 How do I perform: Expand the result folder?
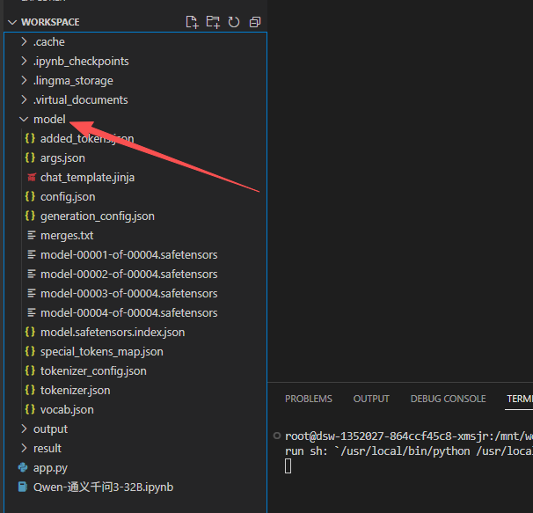tap(24, 449)
